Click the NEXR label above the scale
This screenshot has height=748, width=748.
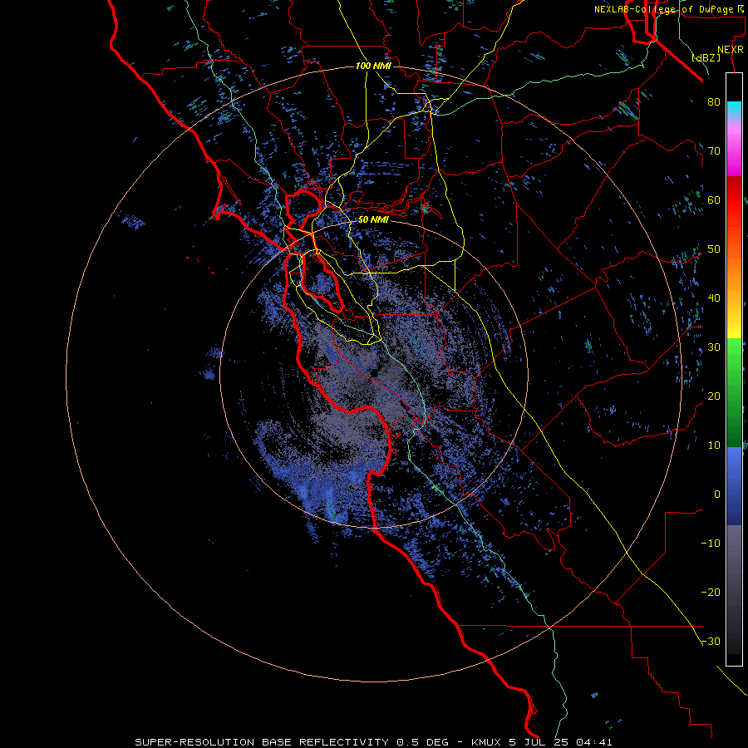(x=731, y=50)
